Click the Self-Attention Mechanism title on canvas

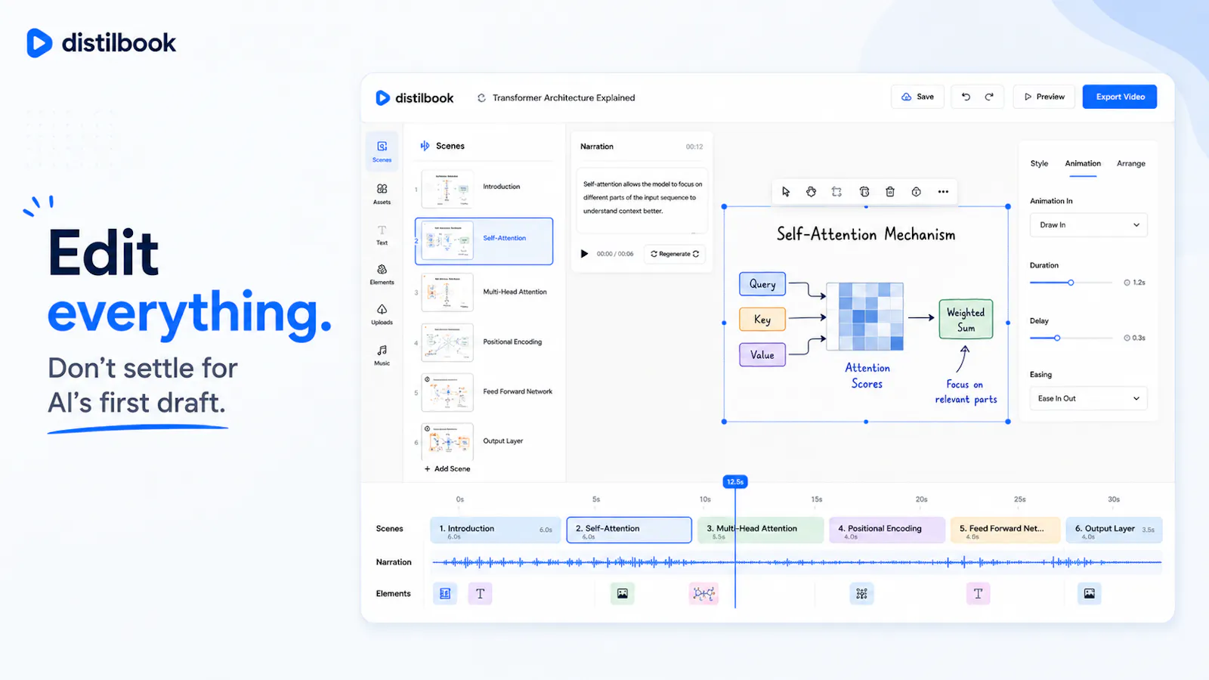[x=866, y=234]
